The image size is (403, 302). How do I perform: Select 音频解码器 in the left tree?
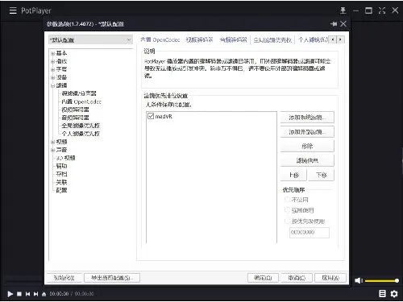click(x=75, y=118)
